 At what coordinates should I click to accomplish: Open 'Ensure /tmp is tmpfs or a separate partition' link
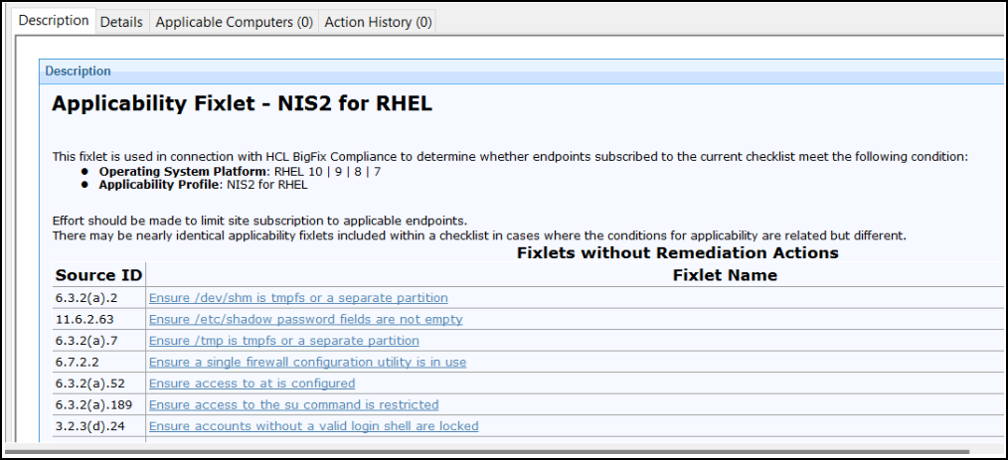pos(284,341)
